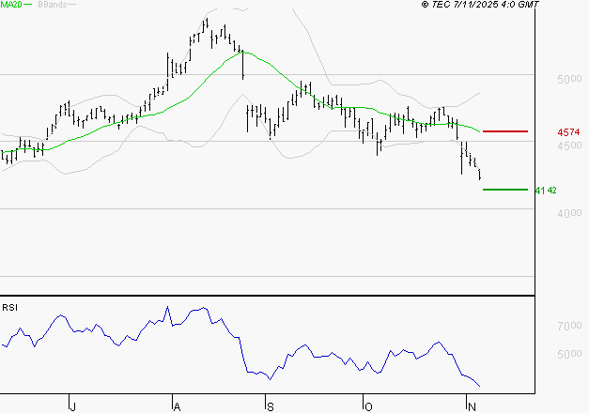Click the 4500 price axis label
Image resolution: width=589 pixels, height=413 pixels.
(569, 145)
